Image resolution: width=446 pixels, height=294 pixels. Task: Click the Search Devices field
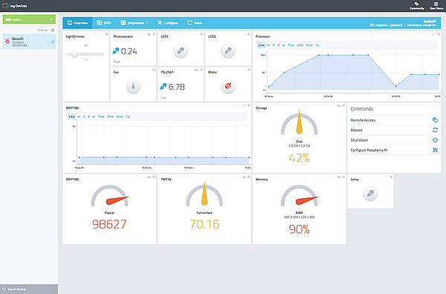[29, 289]
